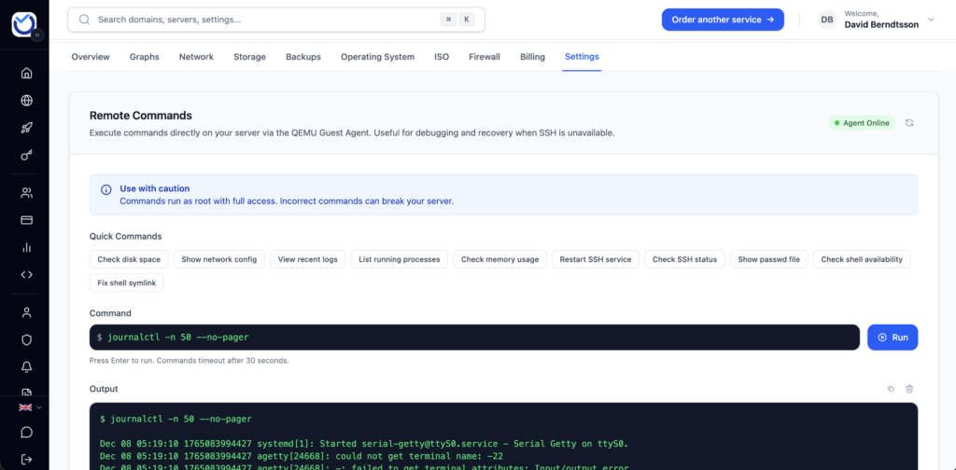This screenshot has width=956, height=470.
Task: Focus the journalctl command input field
Action: click(474, 337)
